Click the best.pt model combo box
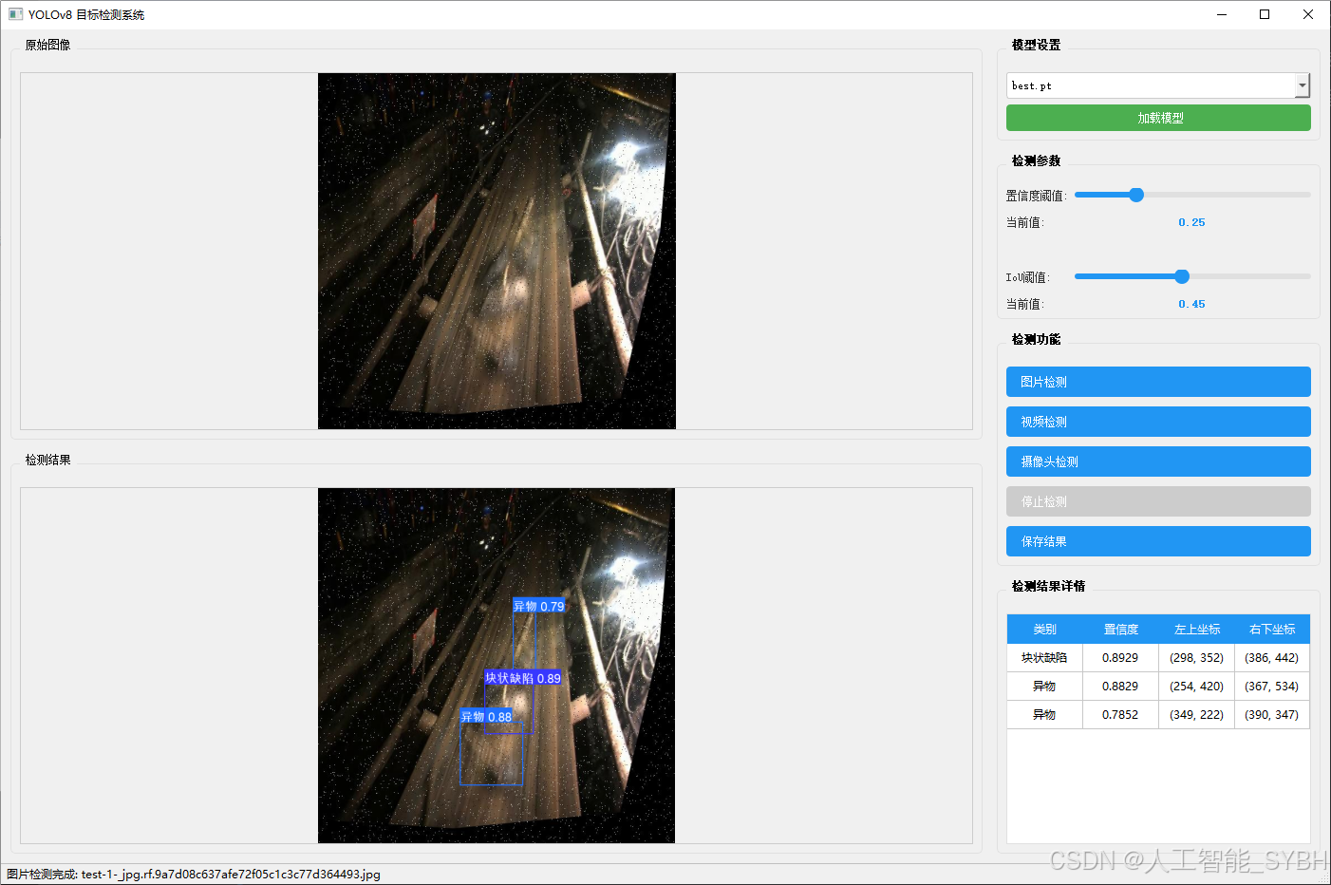The height and width of the screenshot is (885, 1331). point(1158,85)
